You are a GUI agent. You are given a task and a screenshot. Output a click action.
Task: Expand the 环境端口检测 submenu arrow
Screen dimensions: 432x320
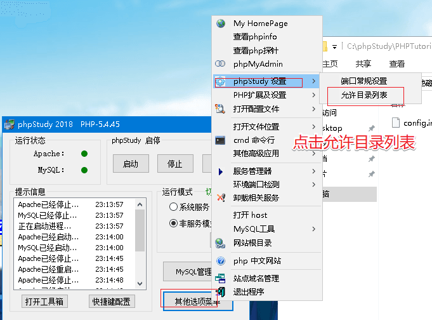coord(314,184)
